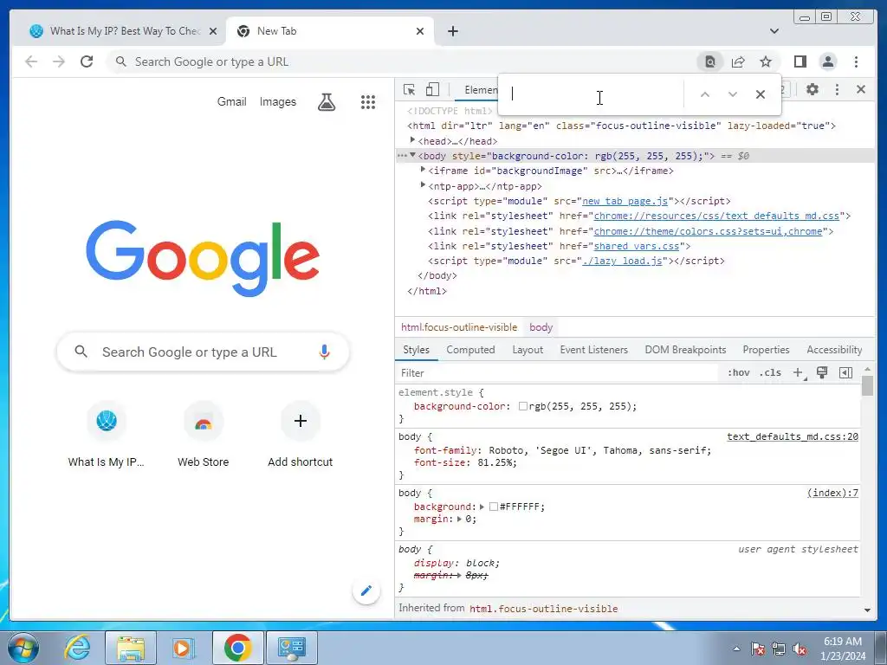Close the DevTools panel

point(861,89)
